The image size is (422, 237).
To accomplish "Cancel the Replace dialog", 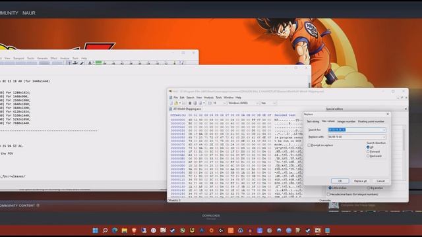I will (380, 181).
